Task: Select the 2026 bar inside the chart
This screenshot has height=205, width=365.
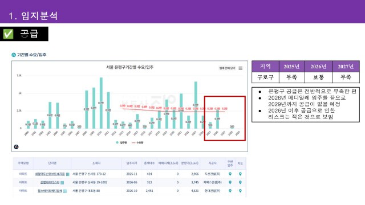Action: [217, 119]
